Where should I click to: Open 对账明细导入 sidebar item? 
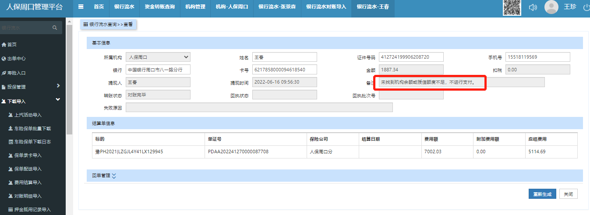(x=25, y=196)
